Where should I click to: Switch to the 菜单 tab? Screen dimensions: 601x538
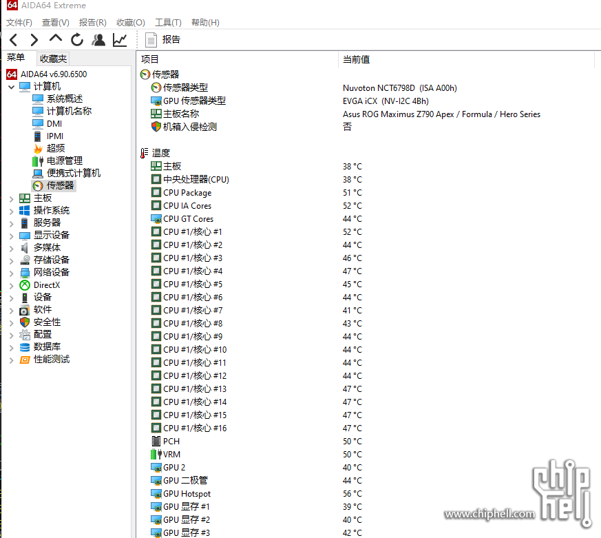[x=16, y=57]
